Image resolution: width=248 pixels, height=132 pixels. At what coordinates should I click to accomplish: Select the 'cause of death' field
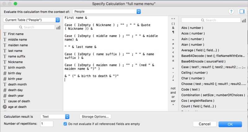[19, 101]
